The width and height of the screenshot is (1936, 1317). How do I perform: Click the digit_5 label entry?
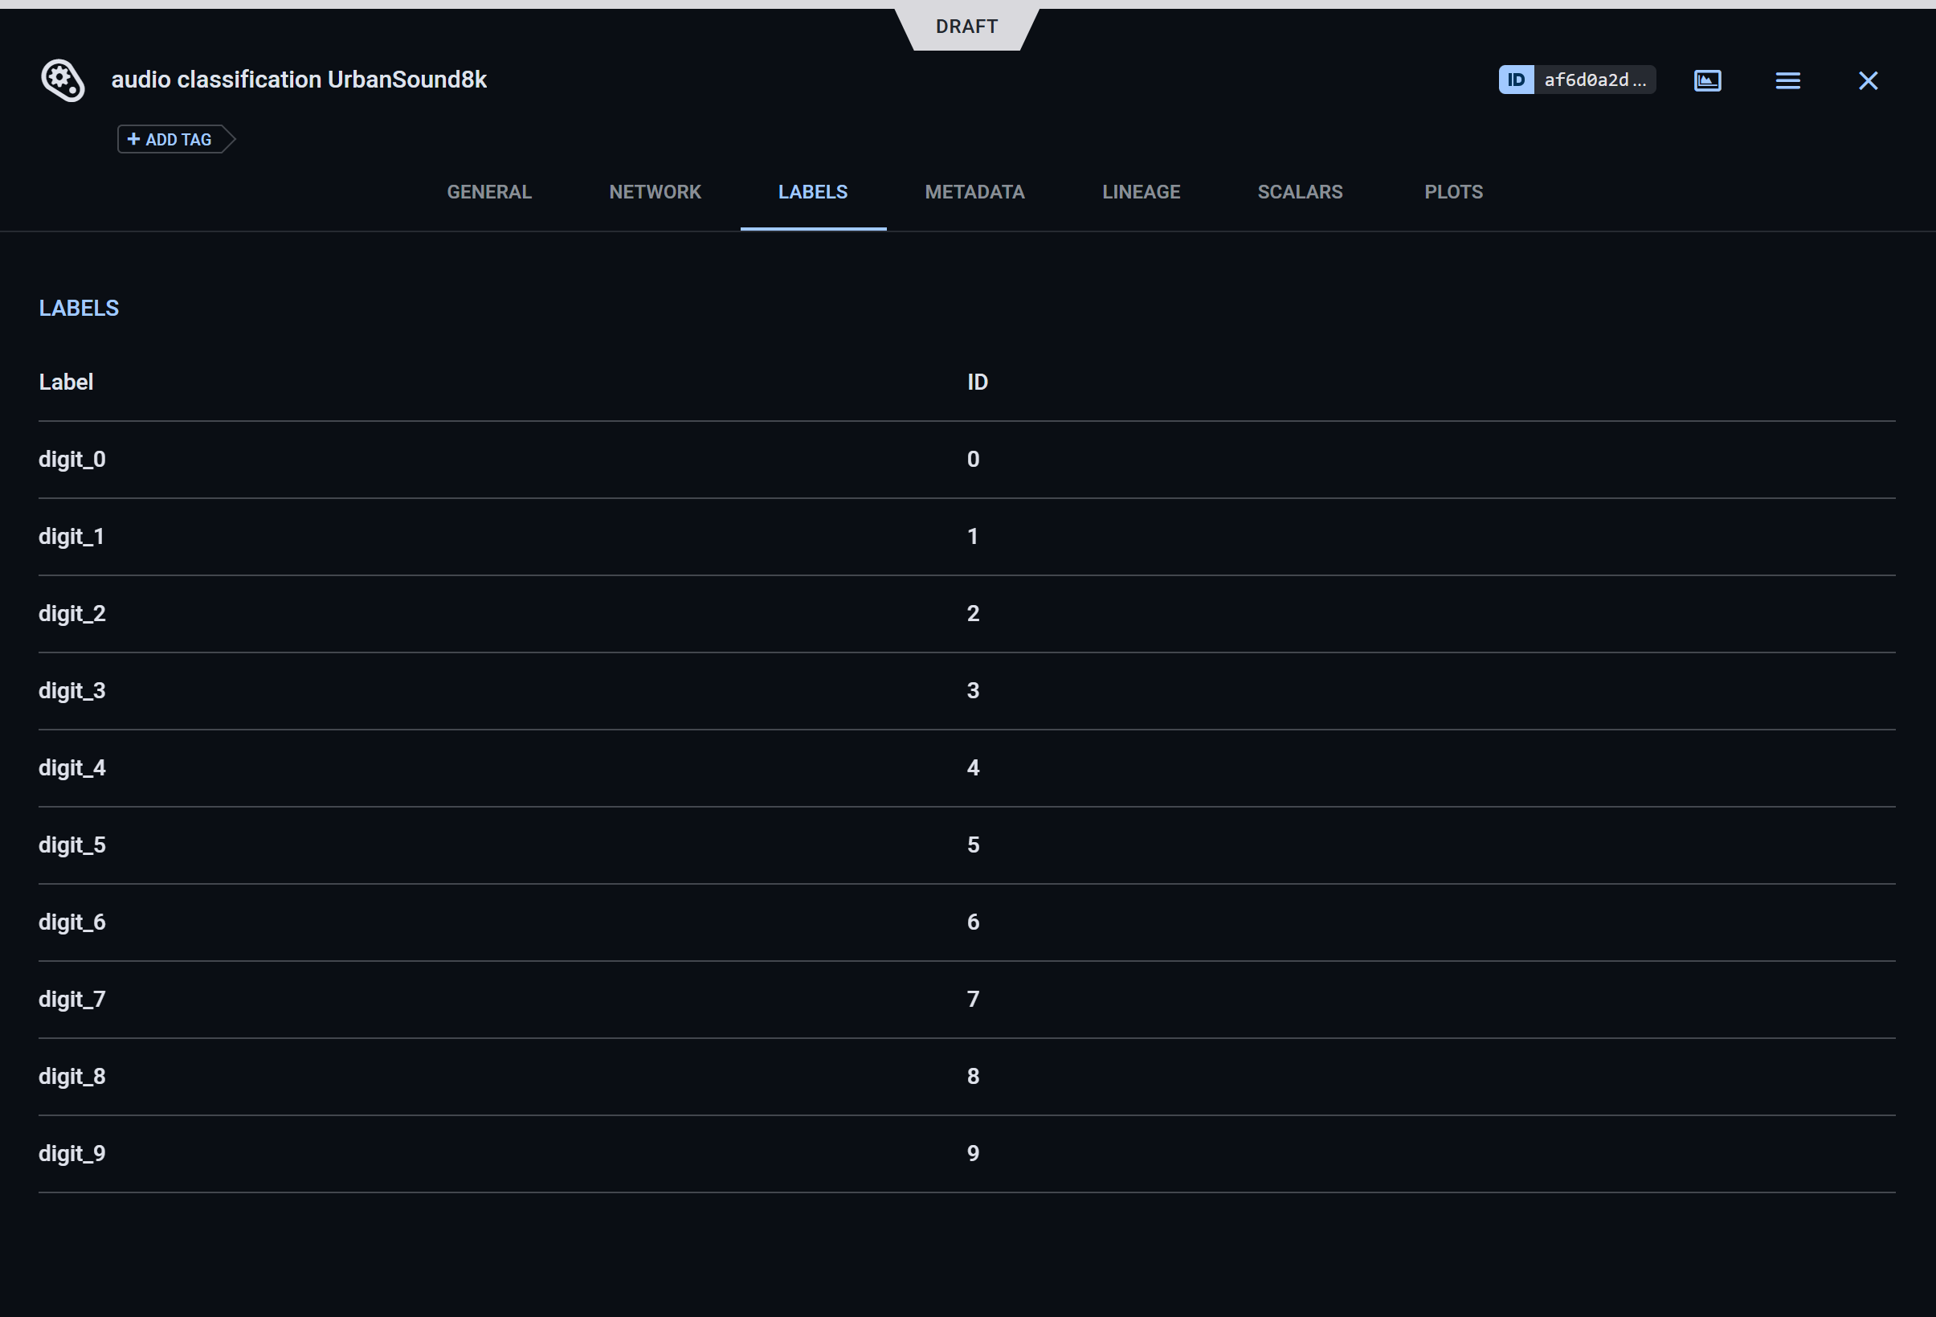click(x=71, y=844)
